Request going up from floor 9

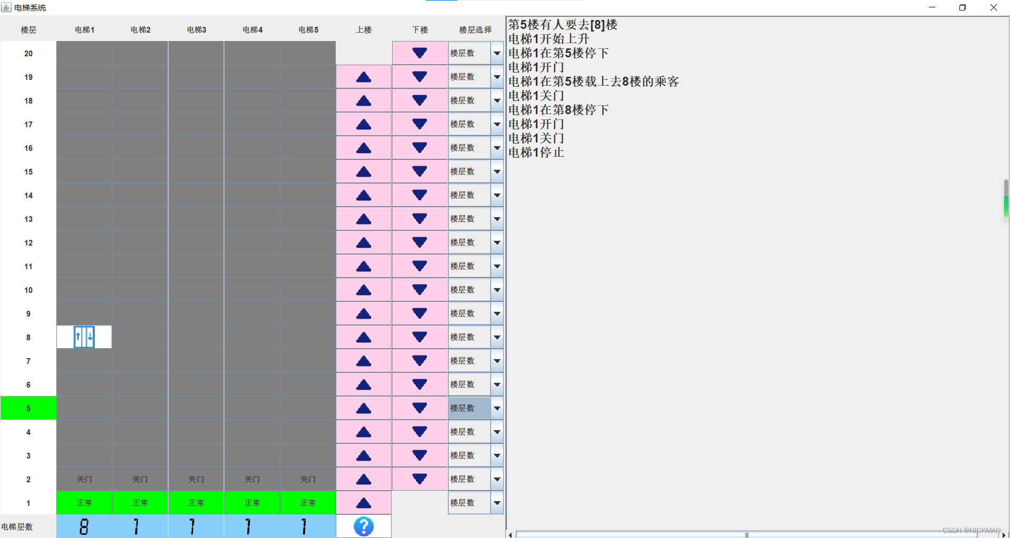[x=364, y=313]
